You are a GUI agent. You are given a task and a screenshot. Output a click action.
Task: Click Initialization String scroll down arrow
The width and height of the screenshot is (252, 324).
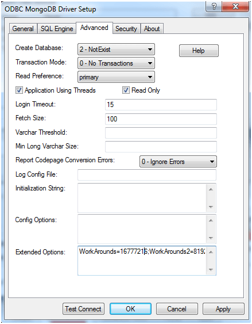tap(211, 207)
